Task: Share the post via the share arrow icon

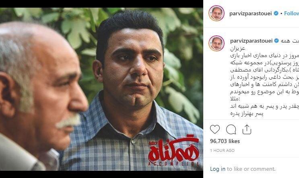Action: tap(247, 129)
